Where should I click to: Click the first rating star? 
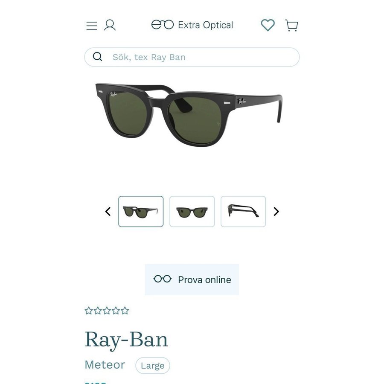pos(89,311)
